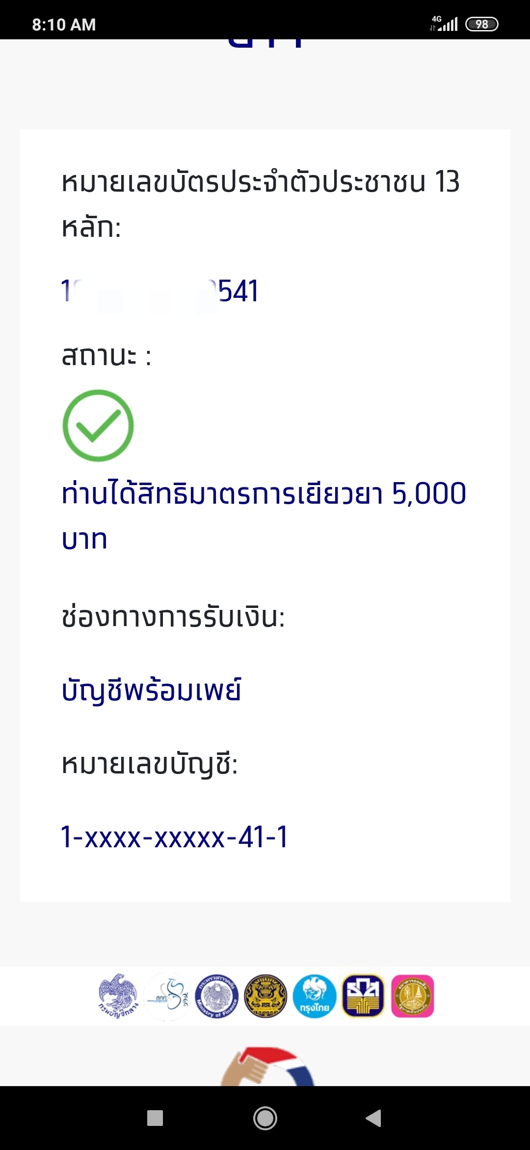Tap the สศค. fiscal policy office logo

[168, 996]
